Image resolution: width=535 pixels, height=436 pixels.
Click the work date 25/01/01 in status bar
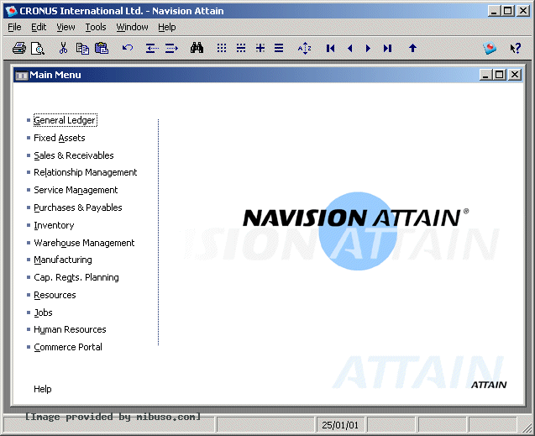tap(340, 425)
